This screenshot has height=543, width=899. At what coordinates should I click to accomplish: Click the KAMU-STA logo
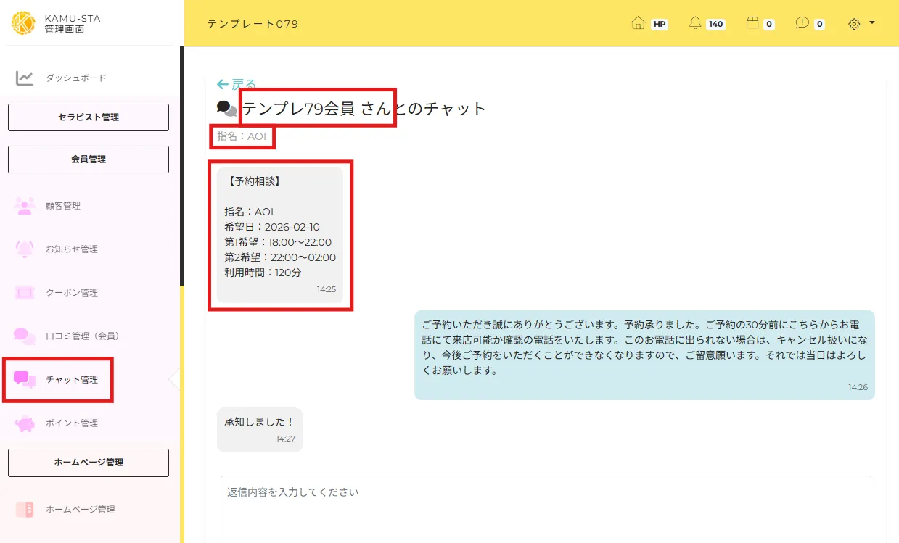[23, 23]
